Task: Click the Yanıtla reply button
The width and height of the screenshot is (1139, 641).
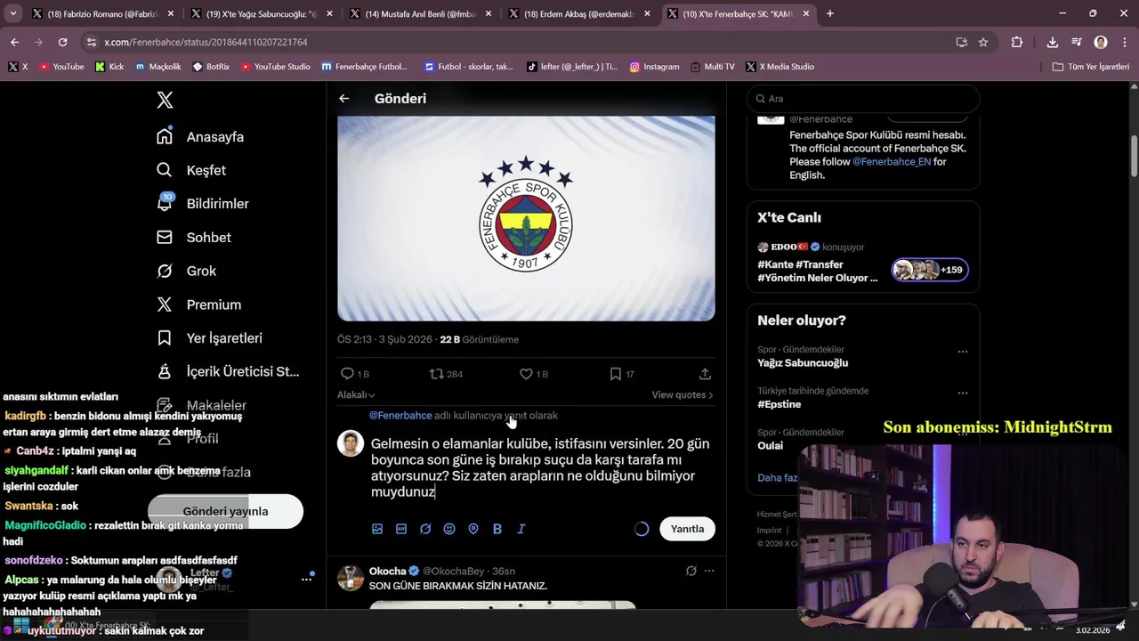Action: coord(687,529)
